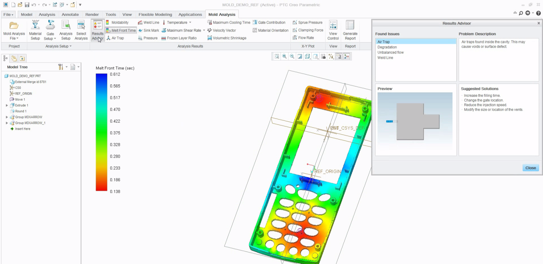Show the Moldability result

pyautogui.click(x=117, y=22)
